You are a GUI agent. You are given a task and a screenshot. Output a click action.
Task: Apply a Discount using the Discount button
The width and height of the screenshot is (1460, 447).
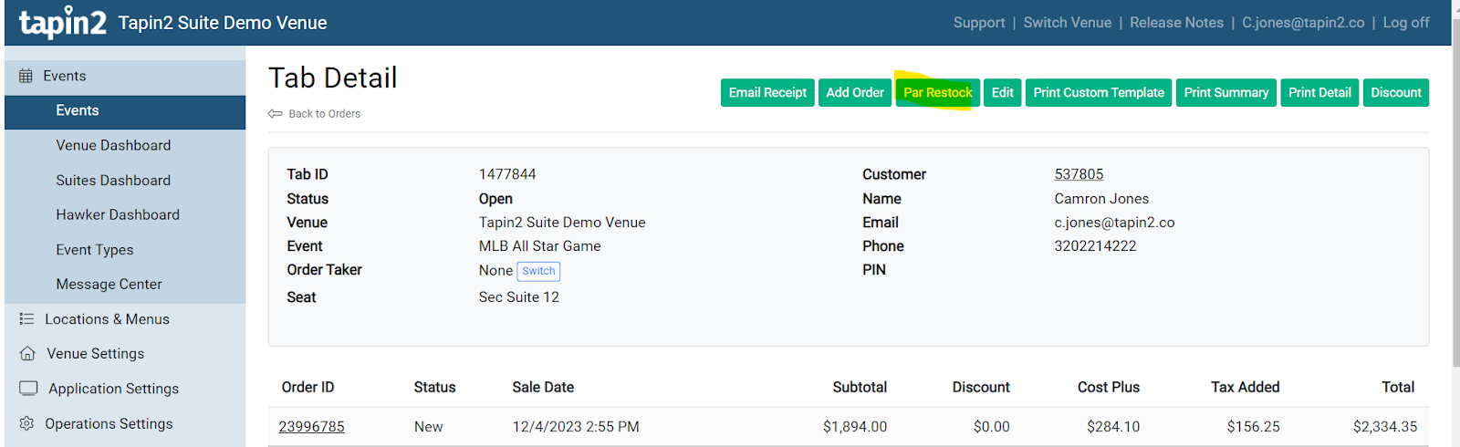point(1395,93)
